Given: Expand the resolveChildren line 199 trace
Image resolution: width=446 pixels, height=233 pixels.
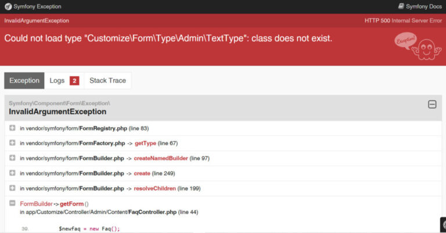Looking at the screenshot, I should (12, 188).
